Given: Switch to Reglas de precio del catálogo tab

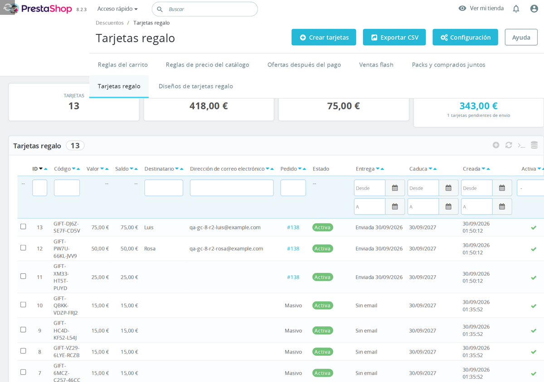Looking at the screenshot, I should click(207, 65).
